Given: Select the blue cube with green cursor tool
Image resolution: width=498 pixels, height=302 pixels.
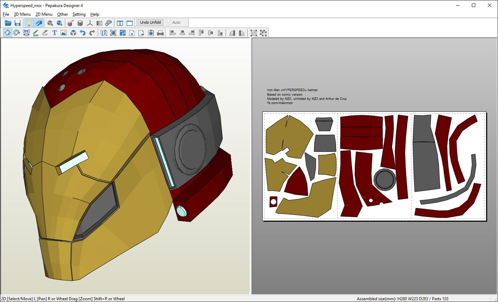Looking at the screenshot, I should (x=60, y=23).
